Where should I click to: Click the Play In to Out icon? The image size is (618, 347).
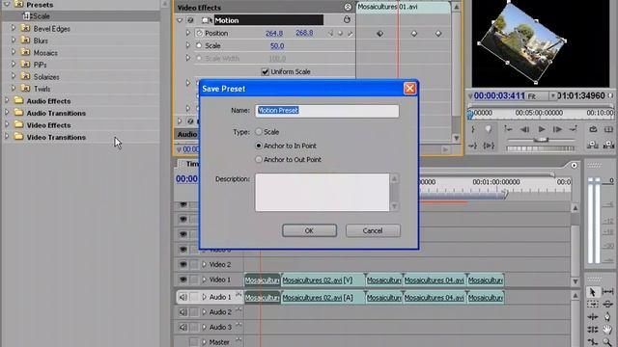(x=489, y=146)
